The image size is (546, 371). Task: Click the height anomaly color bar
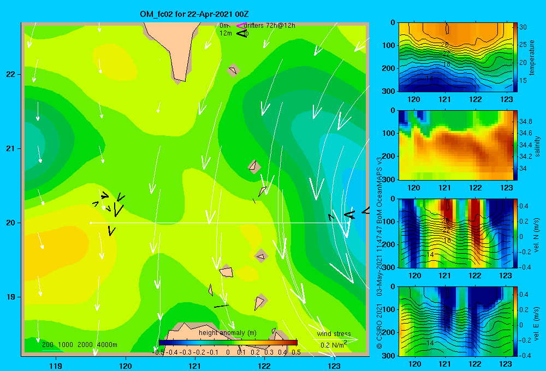[228, 343]
